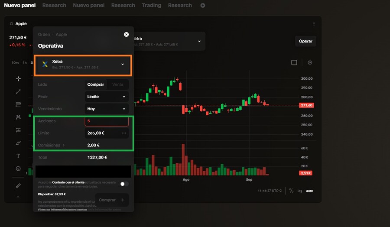Collapse chart left arrow near volume
Viewport: 390px width, 227px height.
click(x=26, y=173)
